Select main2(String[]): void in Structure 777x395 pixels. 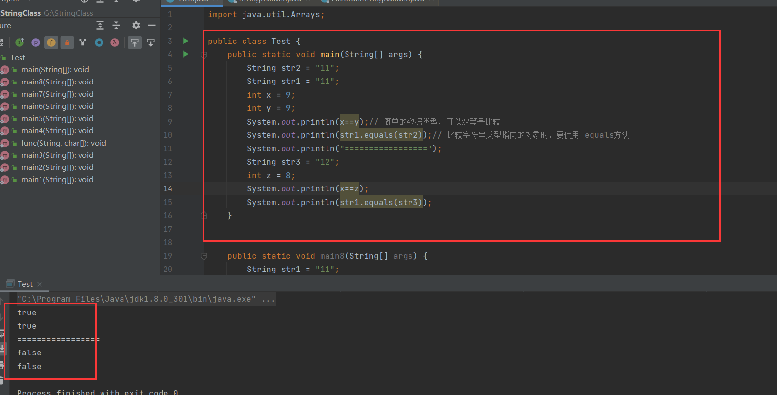pos(58,167)
